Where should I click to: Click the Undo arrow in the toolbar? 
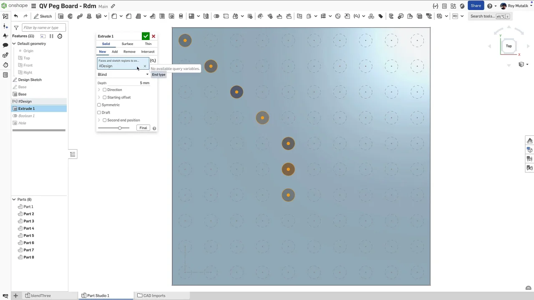[x=16, y=16]
